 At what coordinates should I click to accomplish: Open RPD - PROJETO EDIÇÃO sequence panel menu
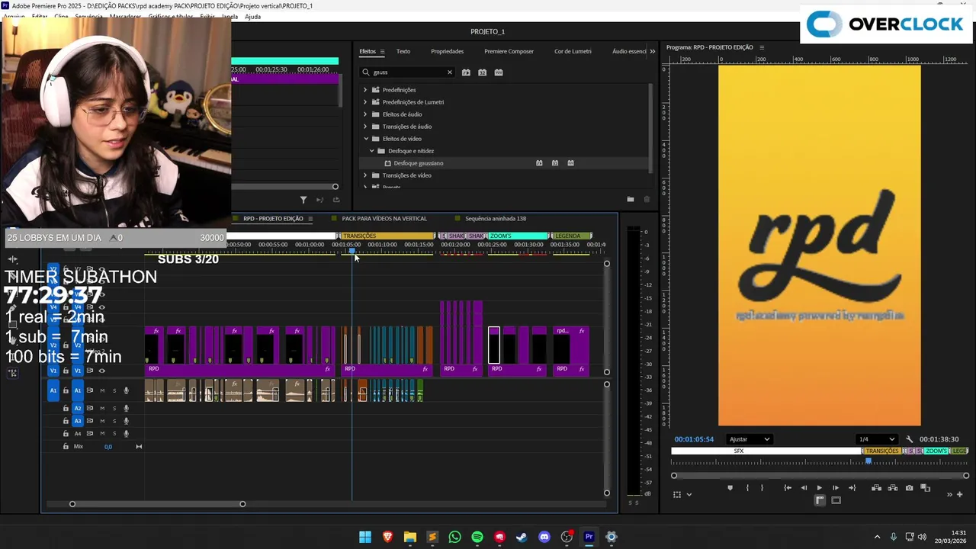click(x=310, y=219)
